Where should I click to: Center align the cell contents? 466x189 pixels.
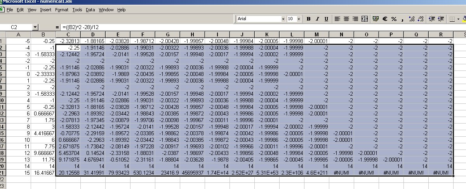[x=346, y=19]
